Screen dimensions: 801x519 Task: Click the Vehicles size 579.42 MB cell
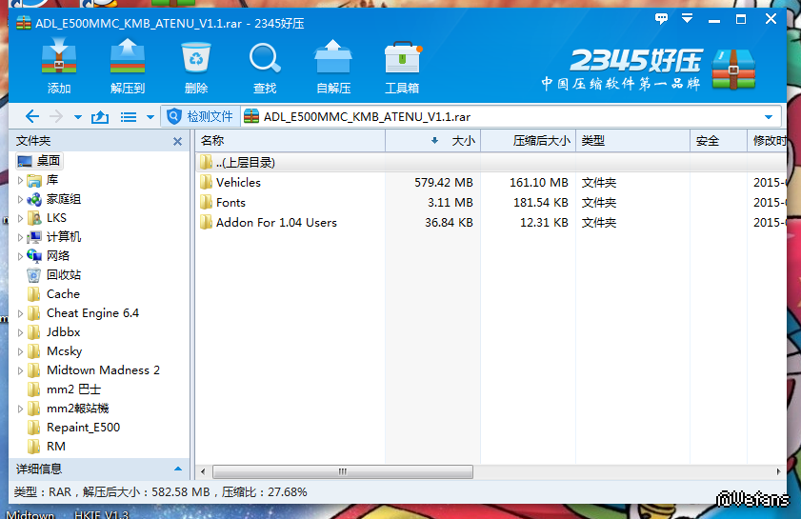point(444,183)
